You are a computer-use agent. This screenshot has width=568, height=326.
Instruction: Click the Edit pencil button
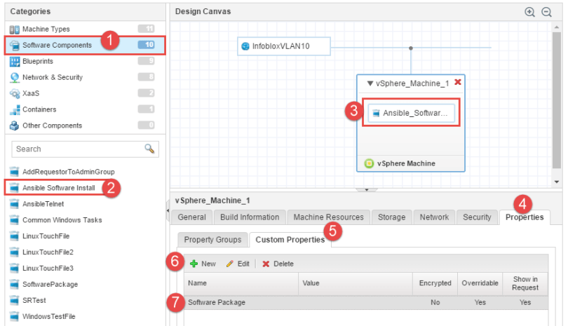pos(238,264)
